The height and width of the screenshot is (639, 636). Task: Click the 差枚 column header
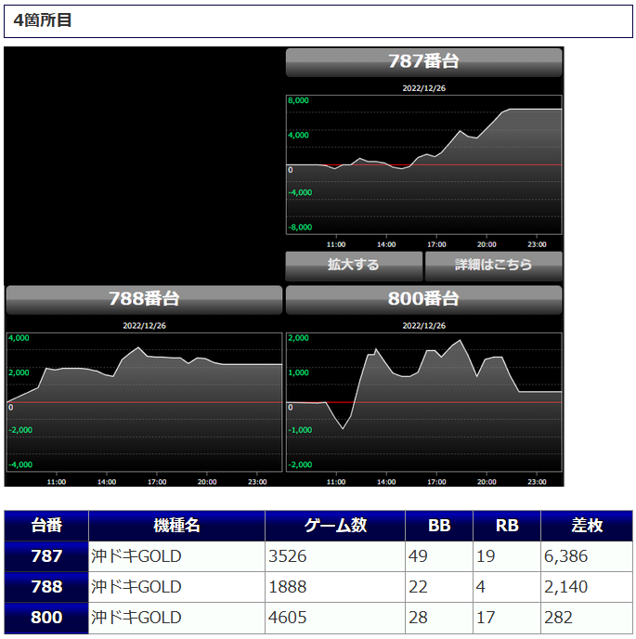[586, 526]
